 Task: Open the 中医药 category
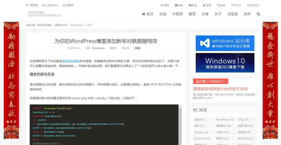[x=178, y=14]
